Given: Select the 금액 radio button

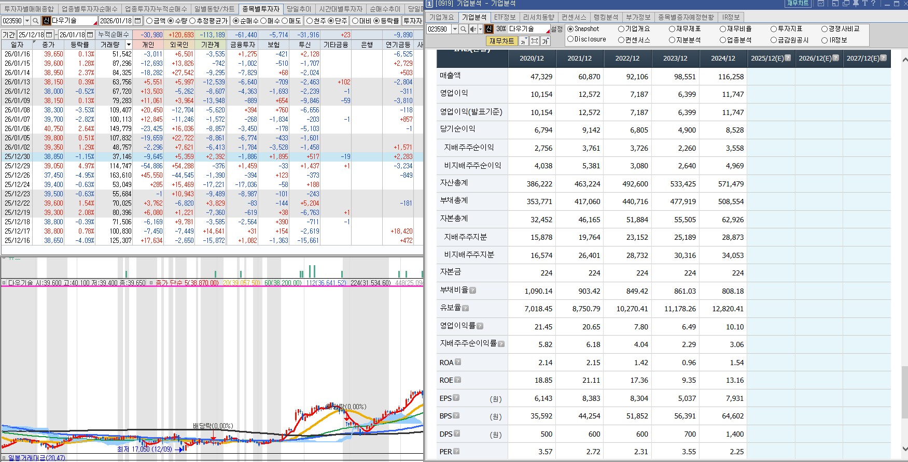Looking at the screenshot, I should [x=149, y=21].
